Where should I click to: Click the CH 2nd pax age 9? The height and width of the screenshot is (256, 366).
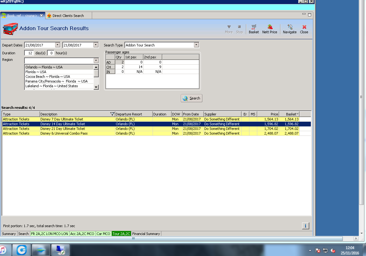(153, 67)
